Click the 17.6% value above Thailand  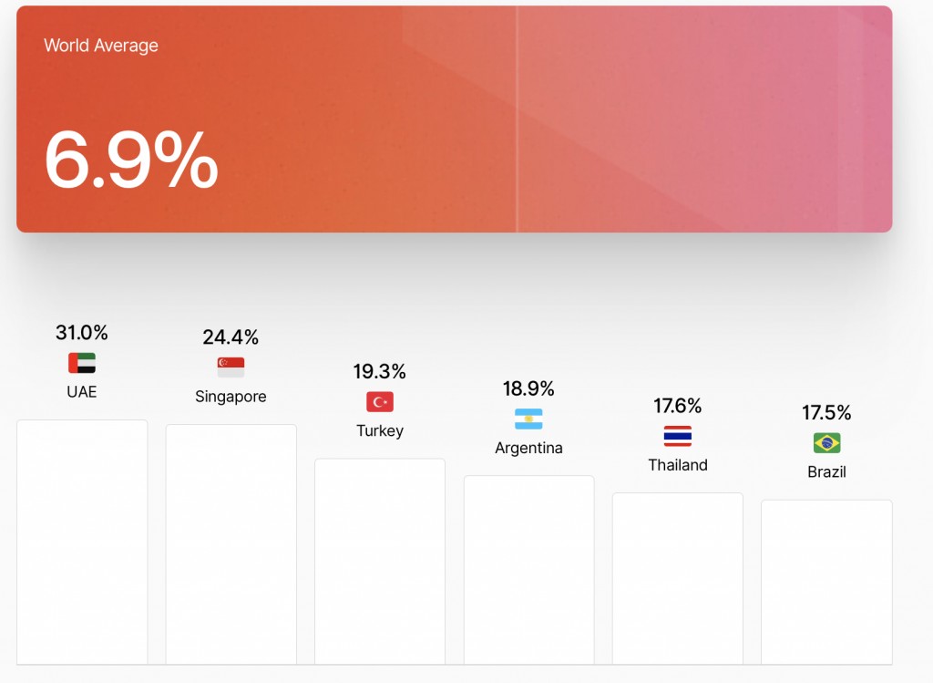click(677, 406)
